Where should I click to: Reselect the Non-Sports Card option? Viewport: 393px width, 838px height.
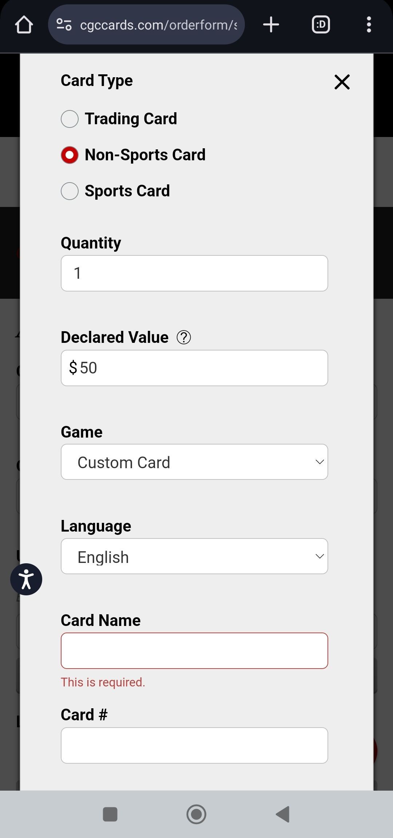[x=70, y=154]
